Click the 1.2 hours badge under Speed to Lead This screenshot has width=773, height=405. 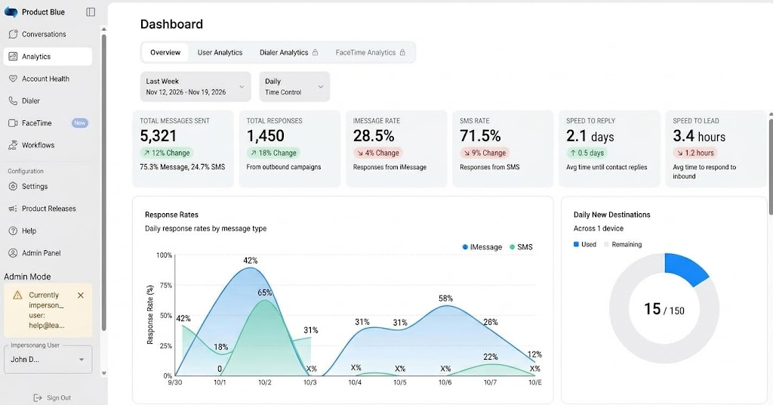coord(695,153)
